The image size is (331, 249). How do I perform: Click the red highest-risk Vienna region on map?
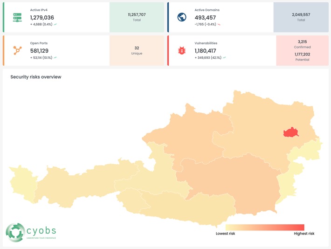[x=291, y=132]
